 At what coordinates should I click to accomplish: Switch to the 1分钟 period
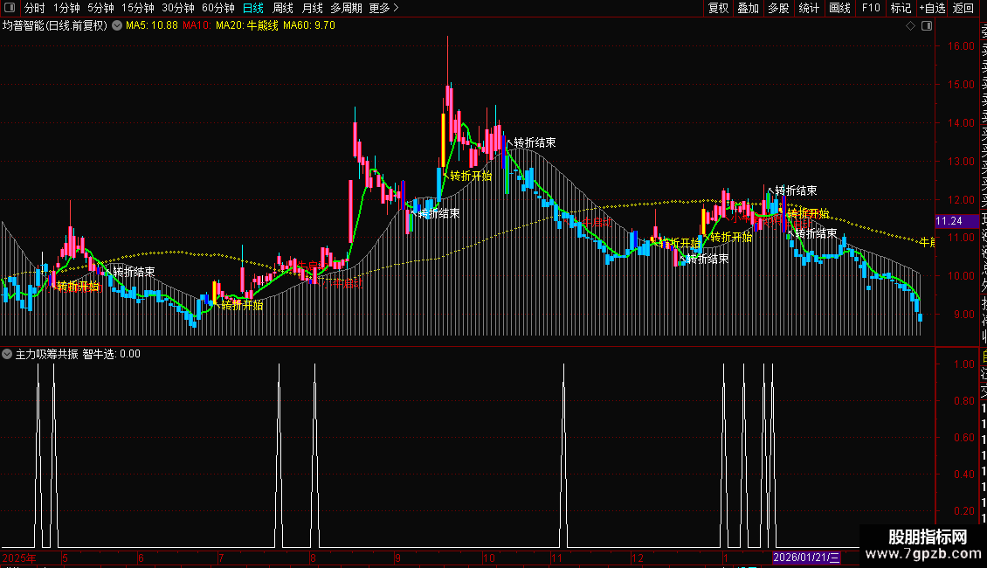(66, 8)
